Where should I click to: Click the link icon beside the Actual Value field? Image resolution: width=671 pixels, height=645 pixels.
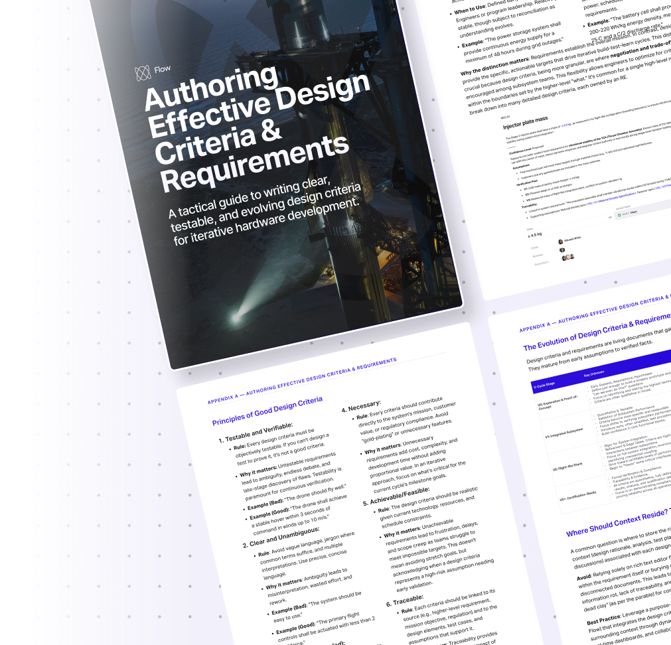(609, 218)
